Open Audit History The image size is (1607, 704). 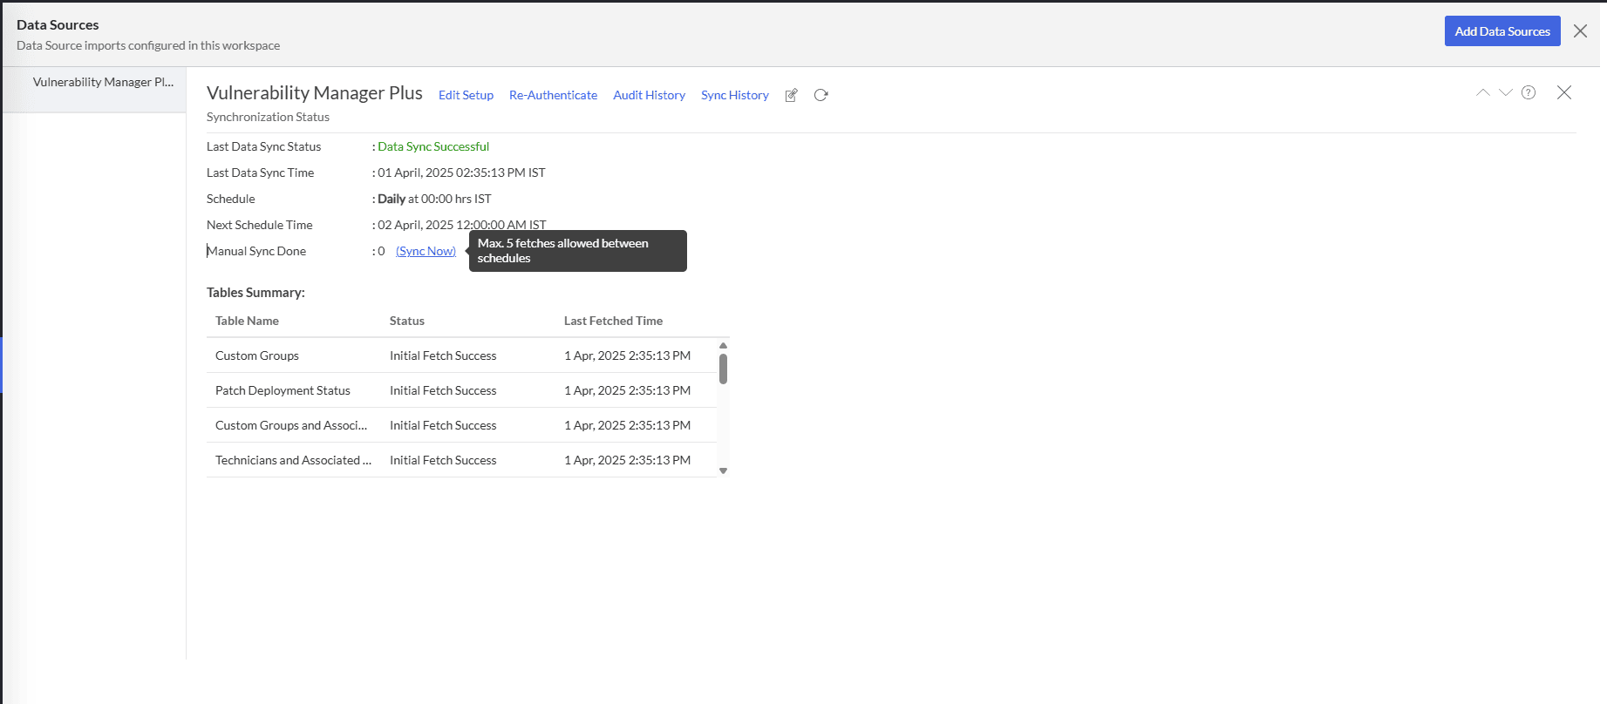(x=649, y=95)
